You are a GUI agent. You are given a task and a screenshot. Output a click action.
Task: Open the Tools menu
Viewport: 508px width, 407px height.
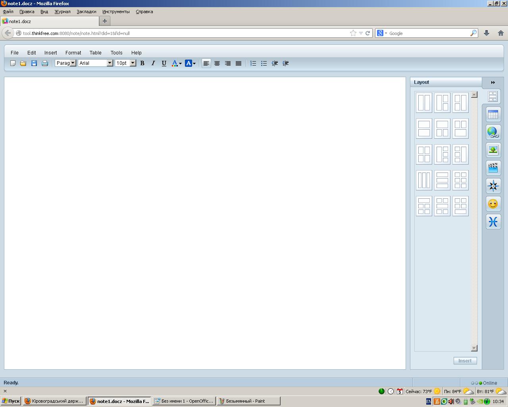tap(116, 52)
